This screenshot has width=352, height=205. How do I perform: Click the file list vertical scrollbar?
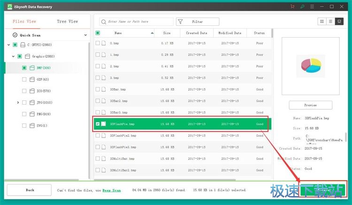272,33
